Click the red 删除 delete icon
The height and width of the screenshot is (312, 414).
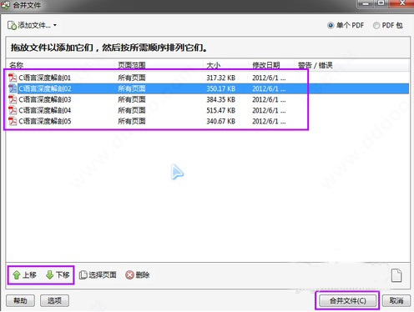coord(129,275)
